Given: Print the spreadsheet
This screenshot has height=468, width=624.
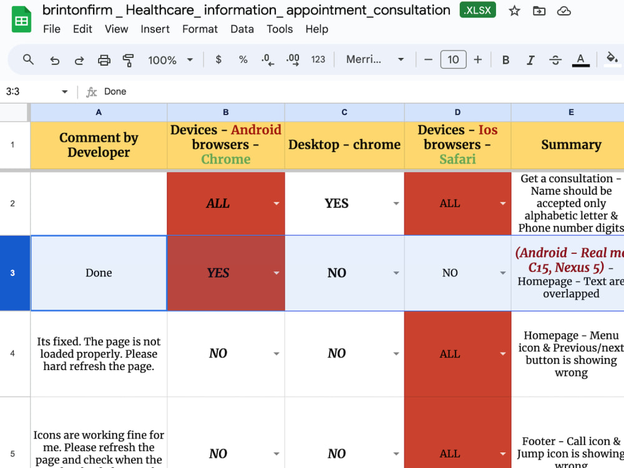Looking at the screenshot, I should pyautogui.click(x=104, y=60).
